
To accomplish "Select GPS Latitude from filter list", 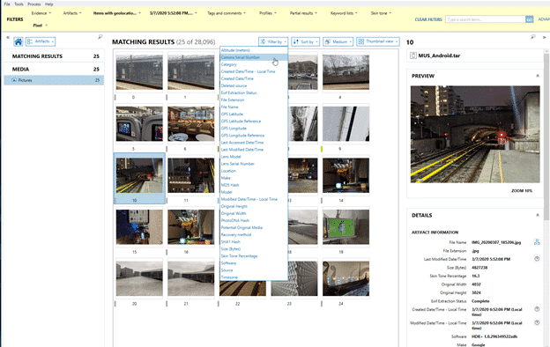I will pyautogui.click(x=254, y=114).
